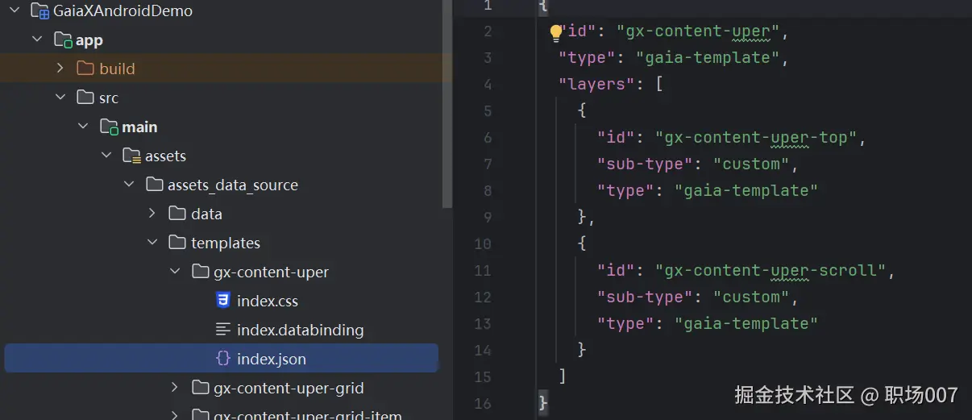Click the yellow lightbulb intention icon
The image size is (972, 420).
pos(555,32)
